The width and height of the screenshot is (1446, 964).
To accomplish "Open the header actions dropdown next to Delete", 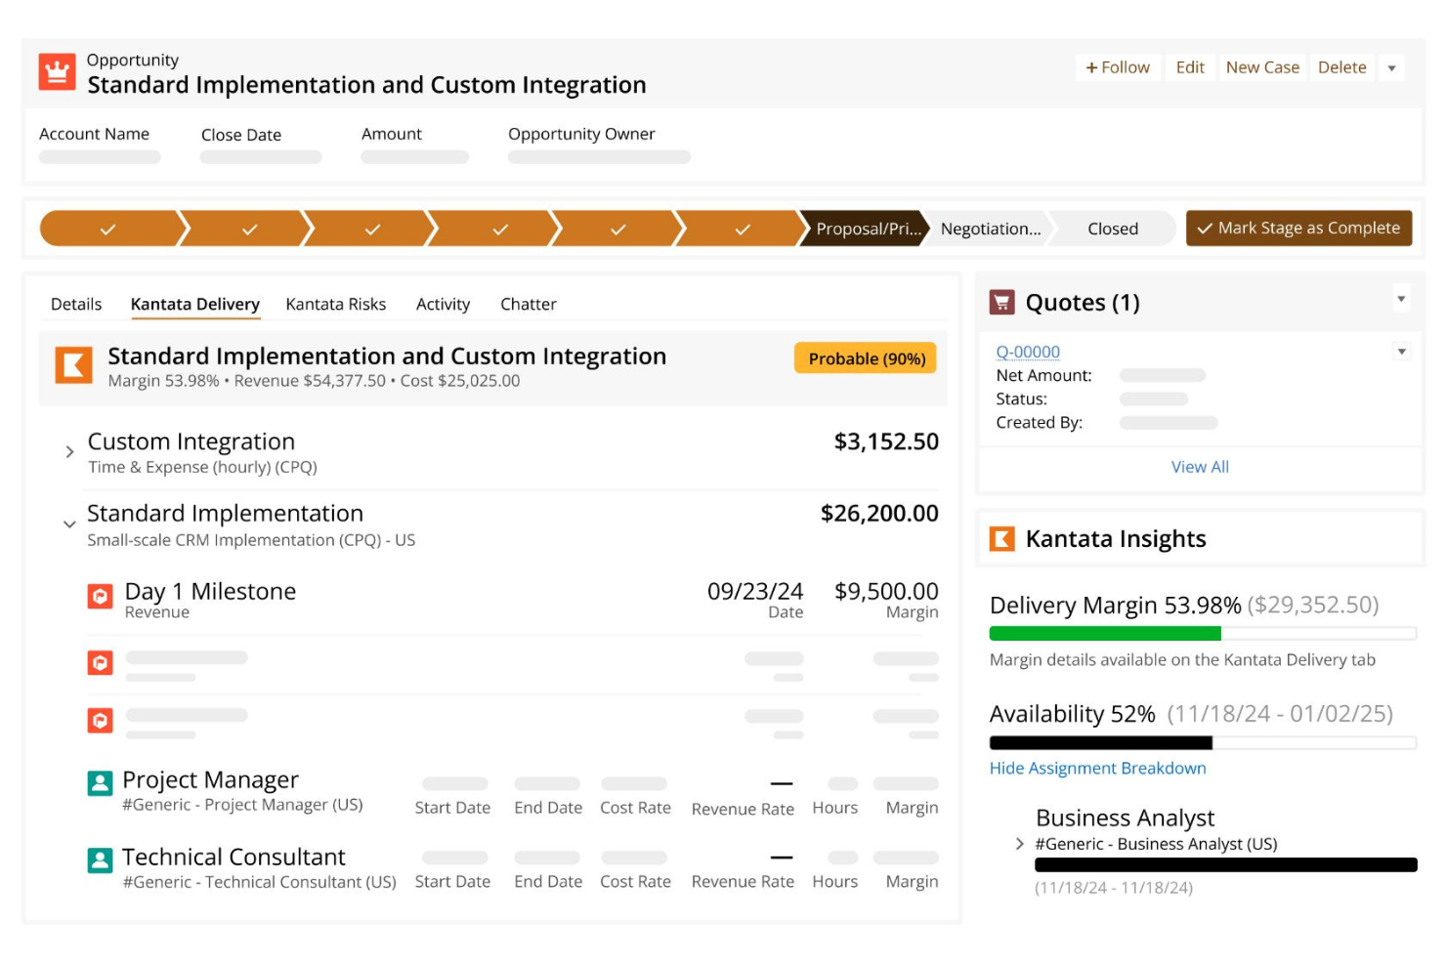I will click(1391, 68).
